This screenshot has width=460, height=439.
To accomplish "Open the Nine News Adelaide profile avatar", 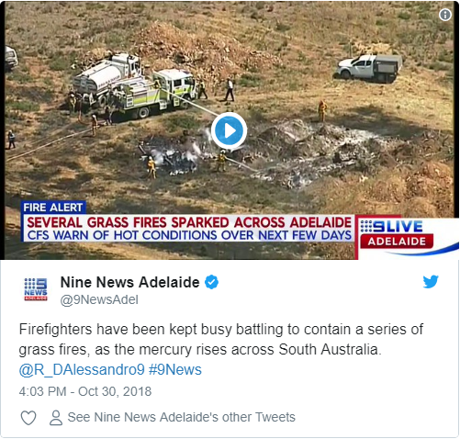I will [x=36, y=289].
